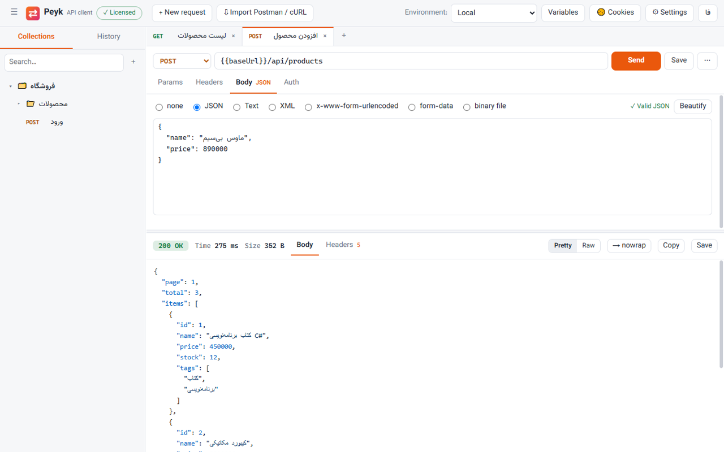The height and width of the screenshot is (452, 724).
Task: Open a new request tab with plus
Action: tap(343, 36)
